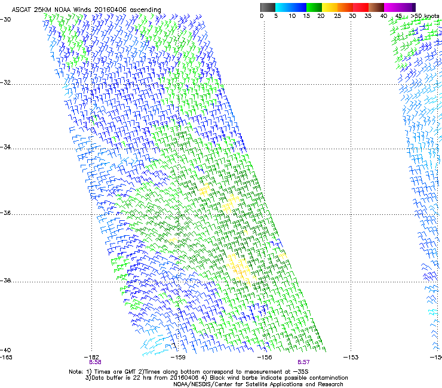This screenshot has height=388, width=442.
Task: Click the '45' legend scale label
Action: 398,16
